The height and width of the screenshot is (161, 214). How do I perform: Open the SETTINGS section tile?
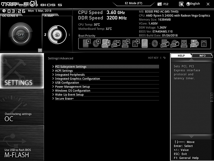point(22,71)
